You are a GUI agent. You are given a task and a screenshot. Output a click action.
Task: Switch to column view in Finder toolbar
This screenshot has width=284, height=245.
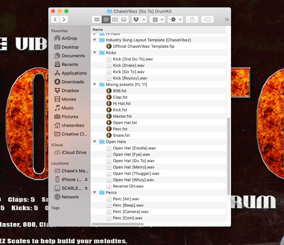click(115, 19)
